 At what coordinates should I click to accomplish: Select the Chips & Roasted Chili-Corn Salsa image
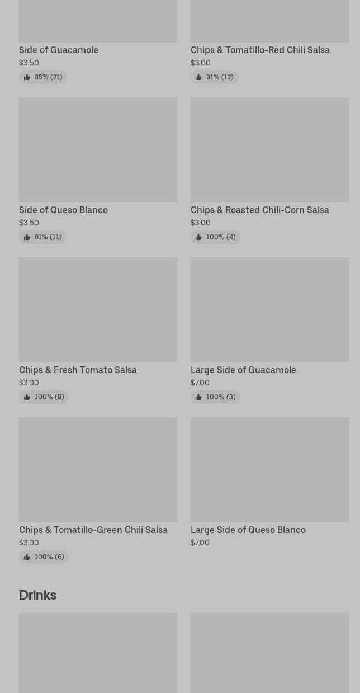tap(269, 150)
